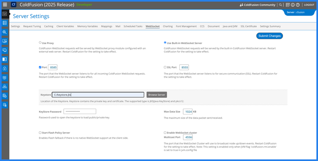
Task: Uncheck the Port checkbox
Action: [40, 67]
